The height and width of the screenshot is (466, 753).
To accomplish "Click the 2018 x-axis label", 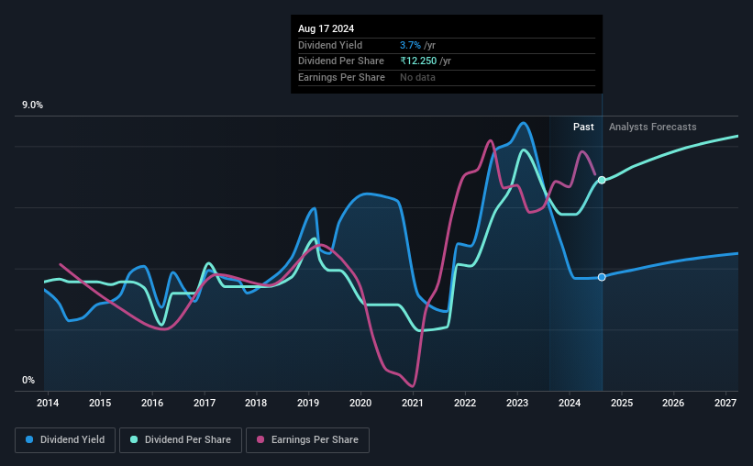I will pos(256,403).
